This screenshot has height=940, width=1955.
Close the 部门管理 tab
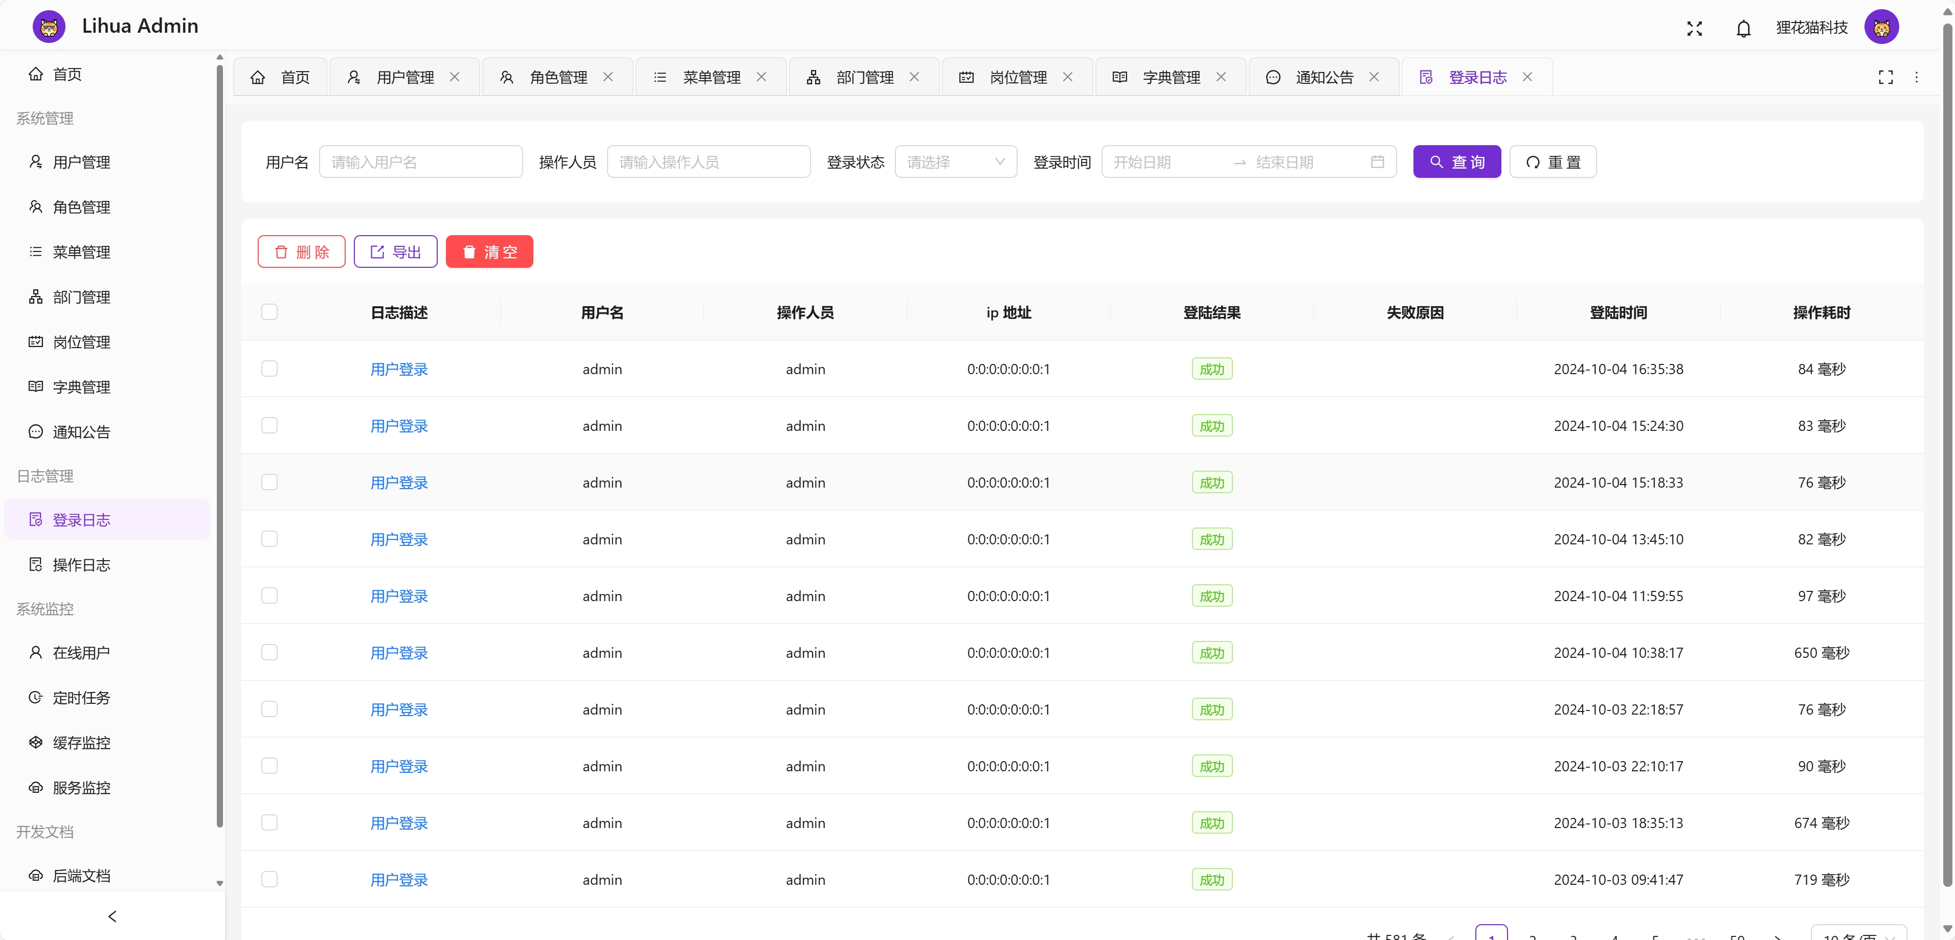(914, 77)
